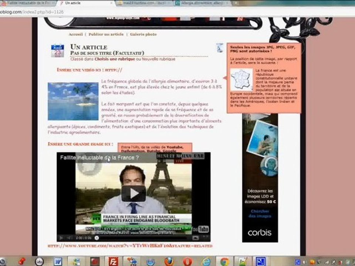Click the calendar date icon showing 23
This screenshot has height=266, width=355.
click(58, 51)
